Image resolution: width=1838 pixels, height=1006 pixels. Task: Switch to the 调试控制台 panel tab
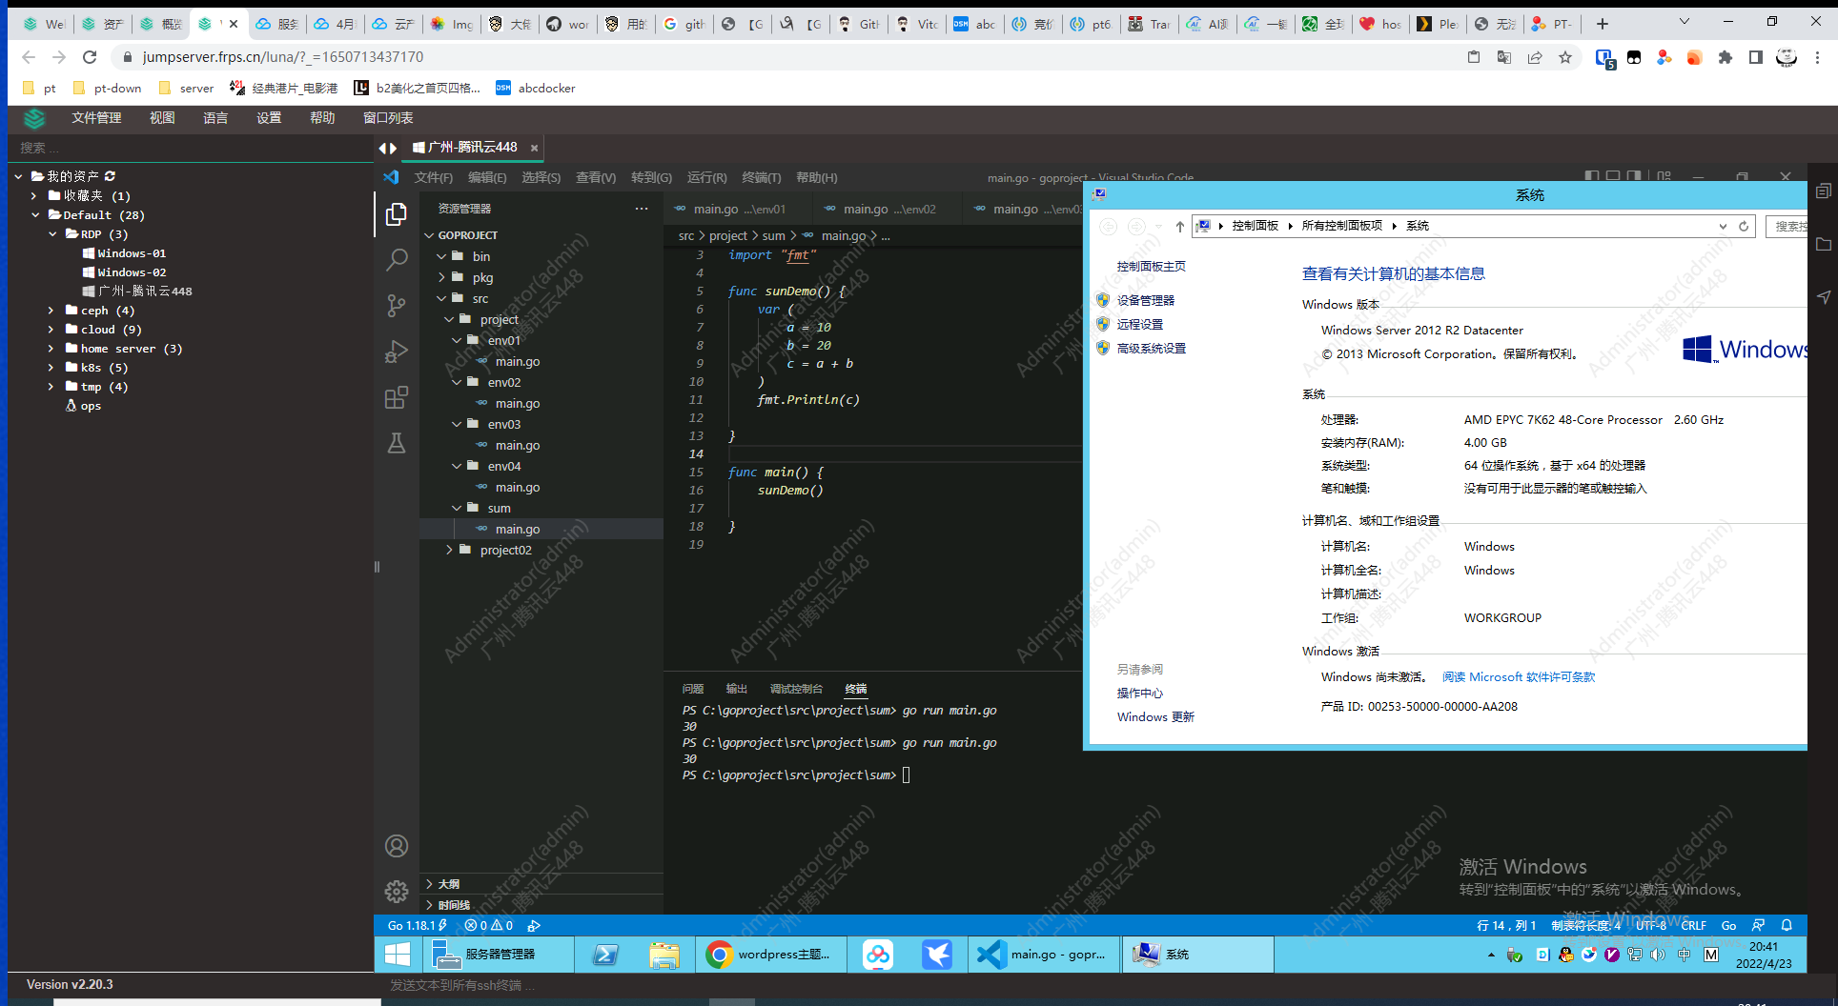(796, 689)
